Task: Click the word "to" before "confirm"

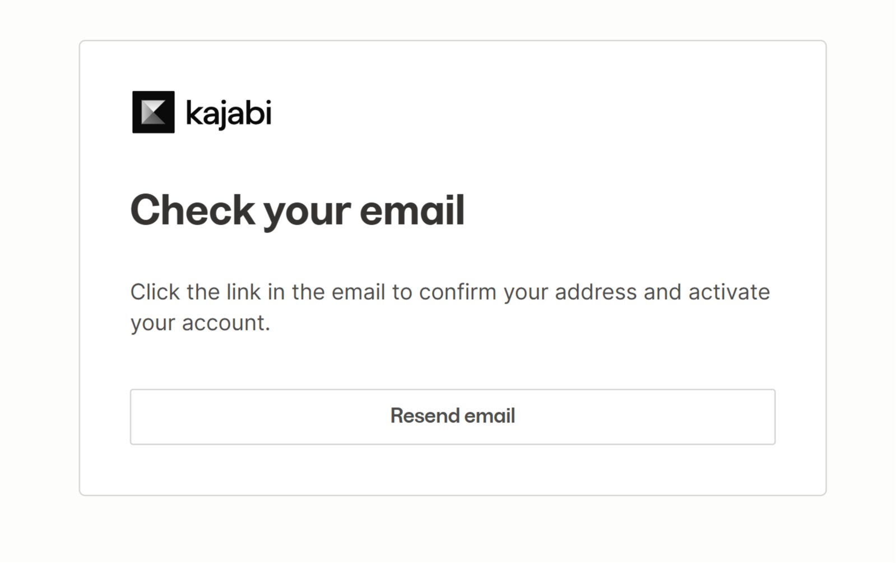Action: pos(402,292)
